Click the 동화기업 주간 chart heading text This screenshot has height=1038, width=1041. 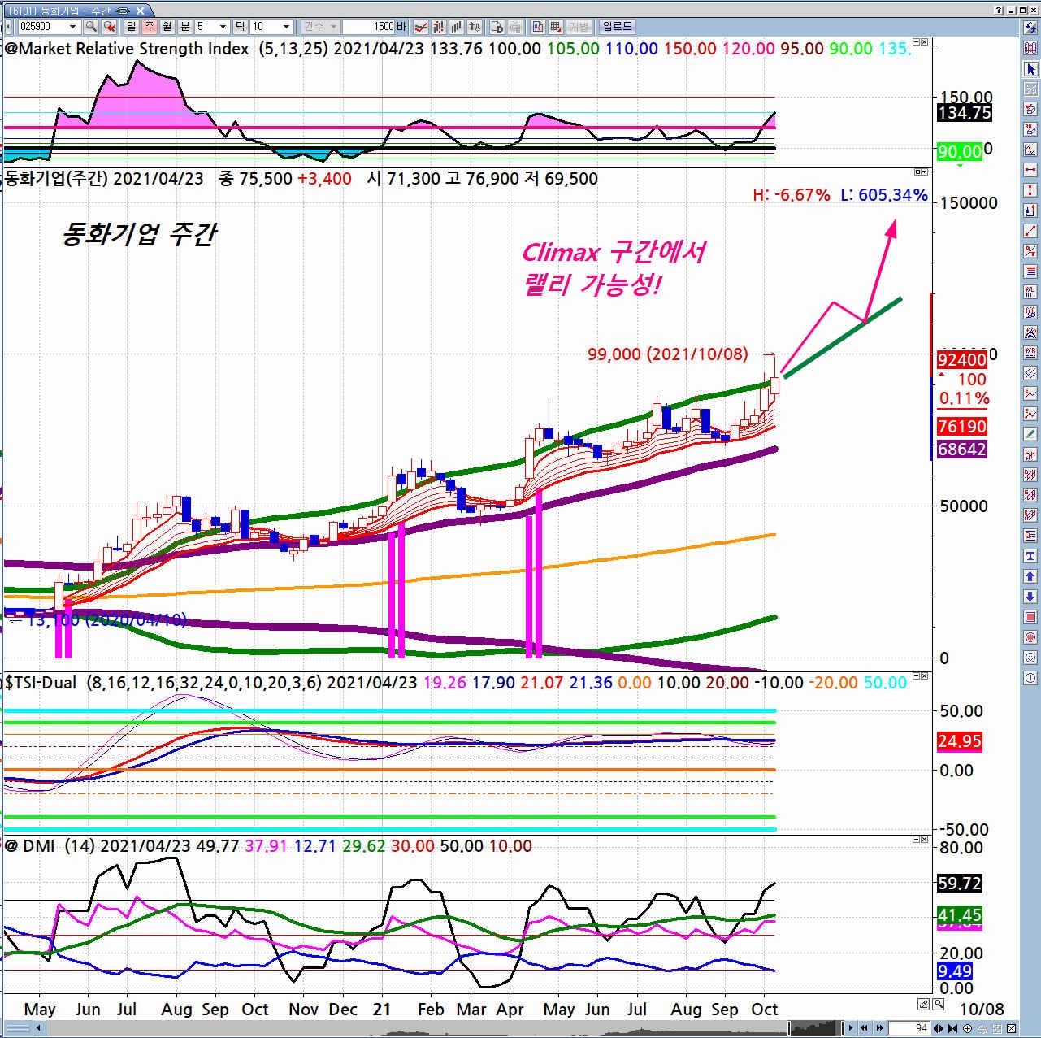pos(139,234)
